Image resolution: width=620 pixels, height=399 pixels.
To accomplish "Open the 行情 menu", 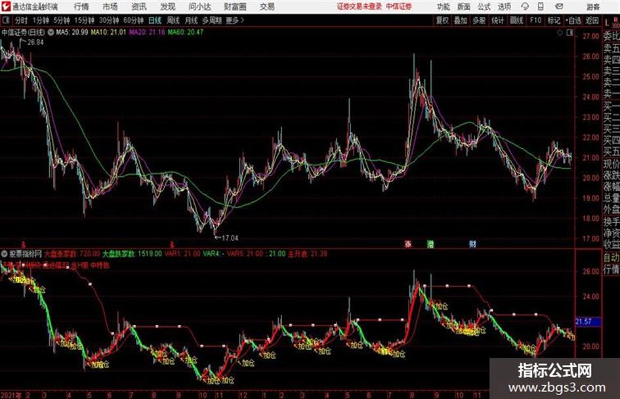I will pos(82,7).
